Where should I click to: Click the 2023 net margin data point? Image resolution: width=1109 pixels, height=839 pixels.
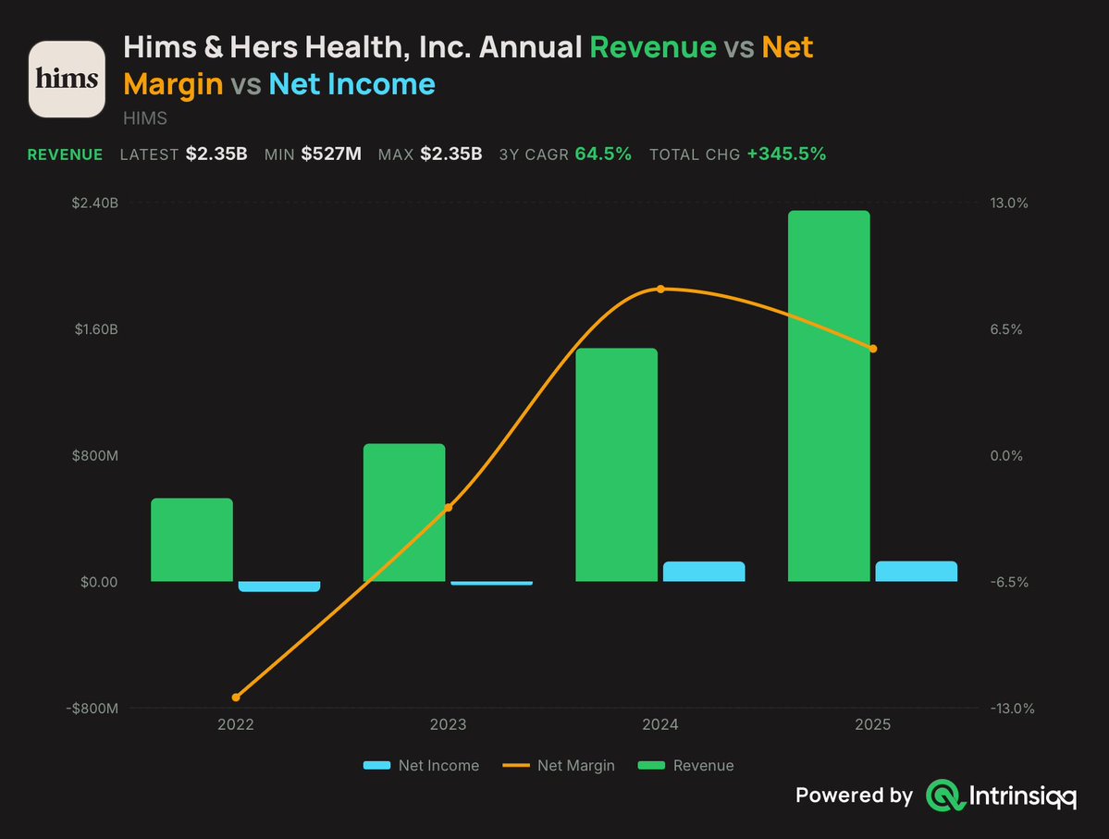(449, 507)
